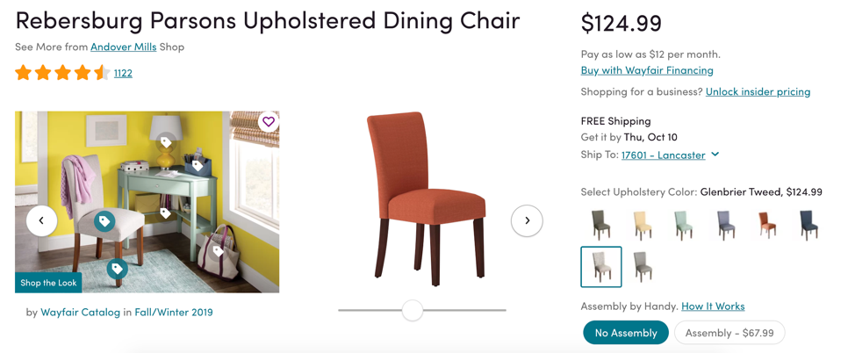Screen dimensions: 855x353
Task: Click Buy with Wayfair Financing link
Action: pos(647,70)
